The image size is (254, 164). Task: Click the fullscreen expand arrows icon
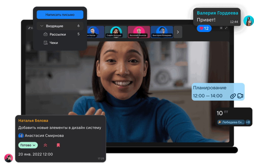pos(226,28)
